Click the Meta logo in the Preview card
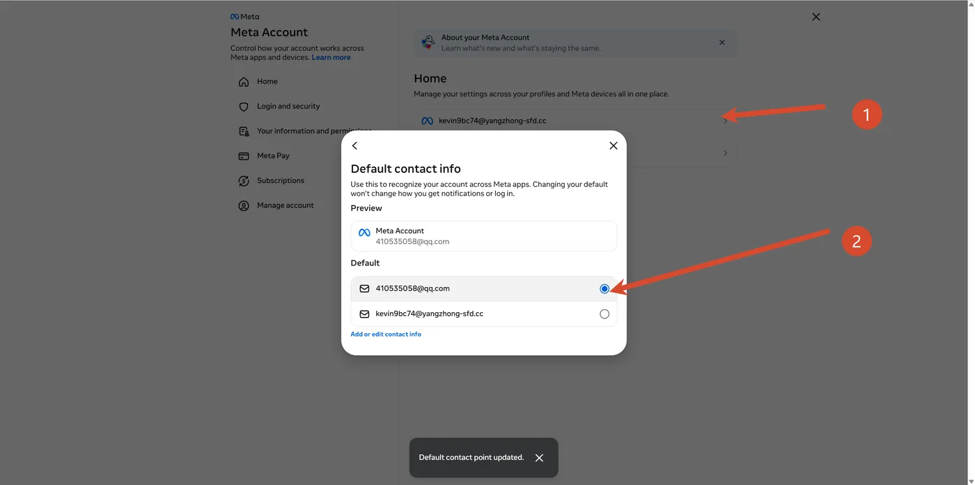This screenshot has height=485, width=975. click(x=364, y=233)
